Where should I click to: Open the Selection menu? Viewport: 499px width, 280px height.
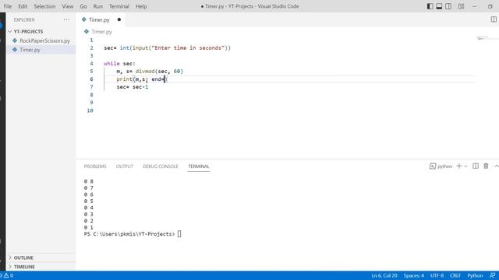pyautogui.click(x=44, y=6)
